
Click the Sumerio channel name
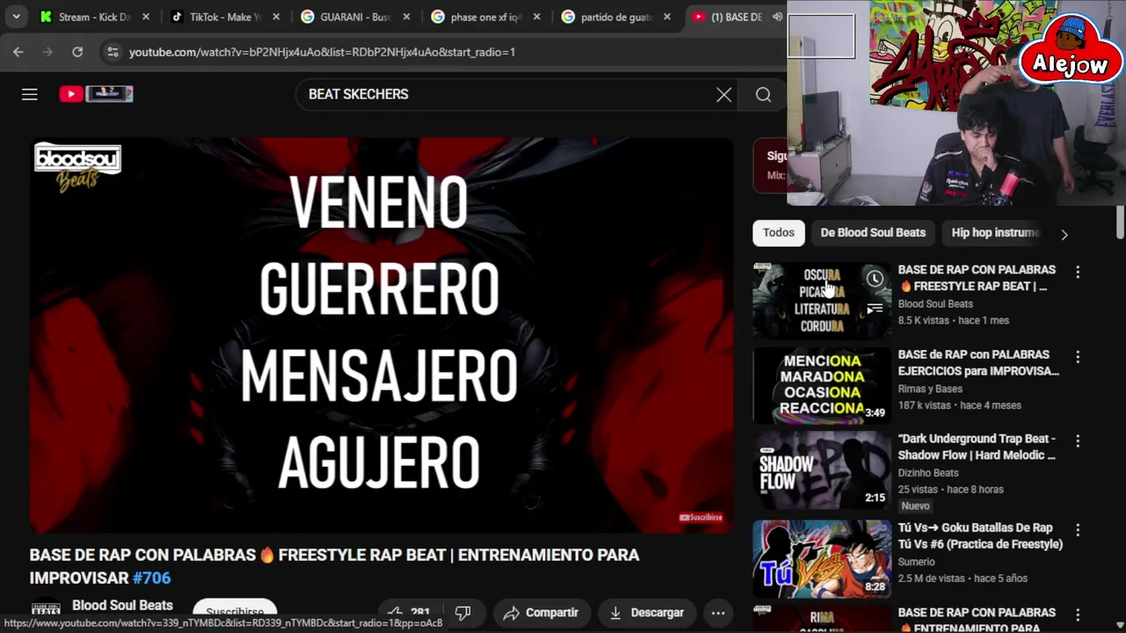coord(916,562)
